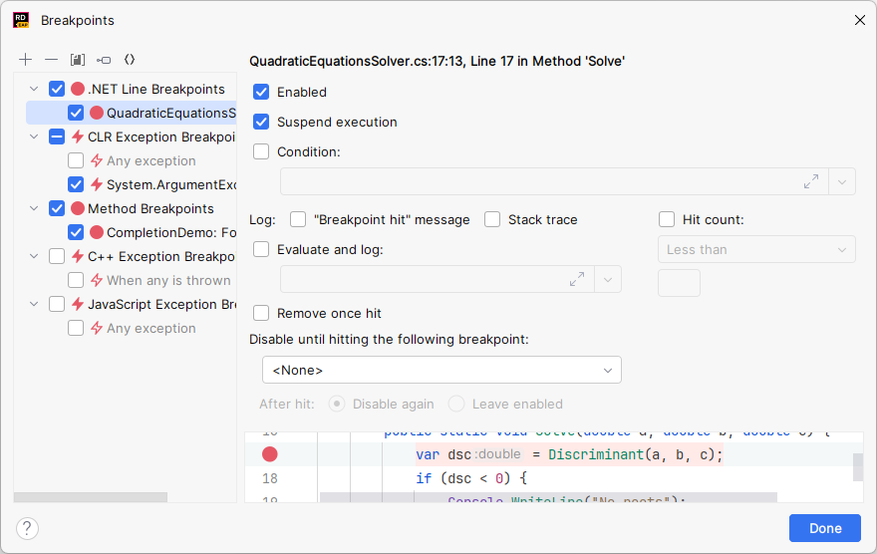Click the Done button
The width and height of the screenshot is (877, 554).
[x=825, y=528]
